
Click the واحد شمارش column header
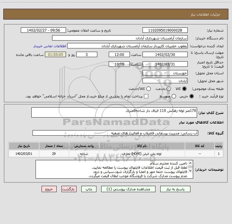pos(84,146)
